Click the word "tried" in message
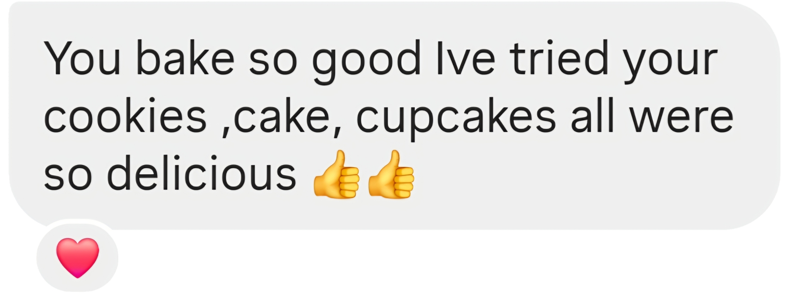The image size is (787, 299). (561, 57)
